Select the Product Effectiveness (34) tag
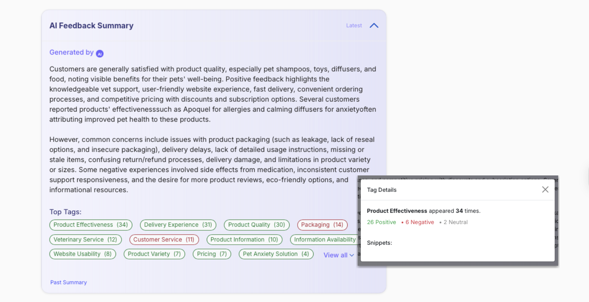 tap(90, 225)
